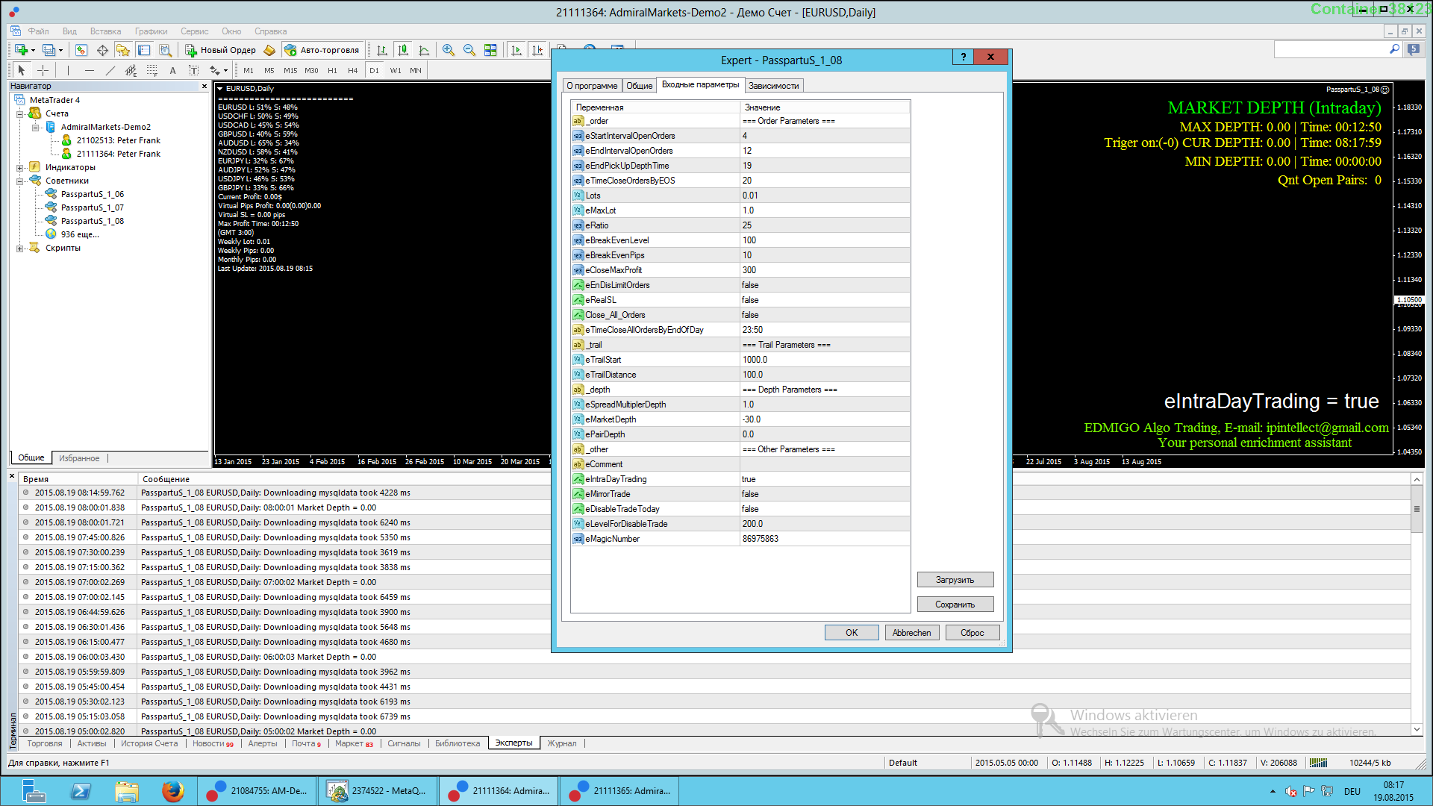Click the Abbrechen button
The width and height of the screenshot is (1433, 806).
tap(911, 632)
